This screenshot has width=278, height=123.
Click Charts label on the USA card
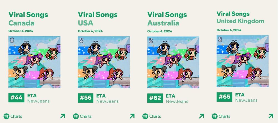(x=86, y=116)
